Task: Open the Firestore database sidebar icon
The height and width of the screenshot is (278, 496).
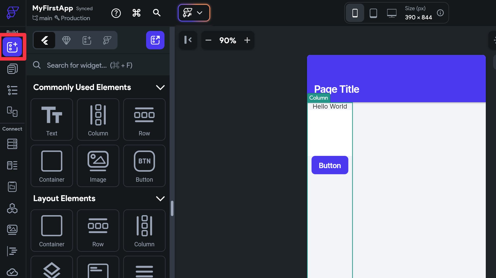Action: click(x=12, y=144)
